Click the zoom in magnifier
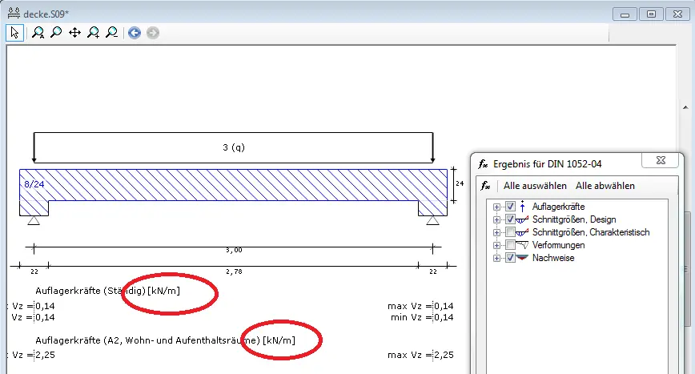 94,33
